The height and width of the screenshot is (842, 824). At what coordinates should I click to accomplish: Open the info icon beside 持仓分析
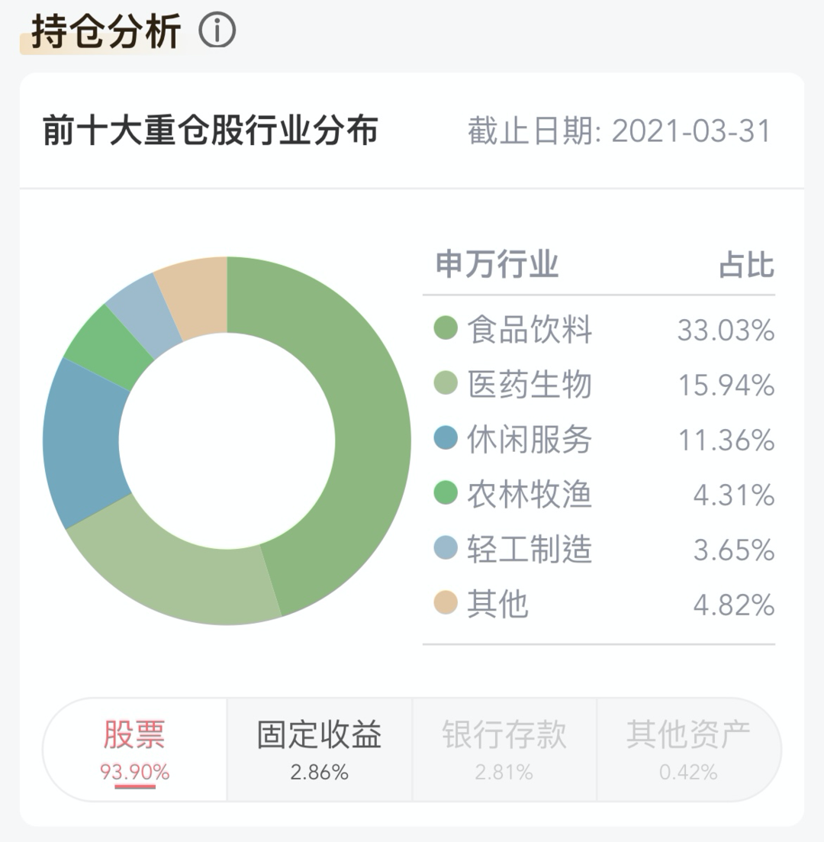click(217, 30)
